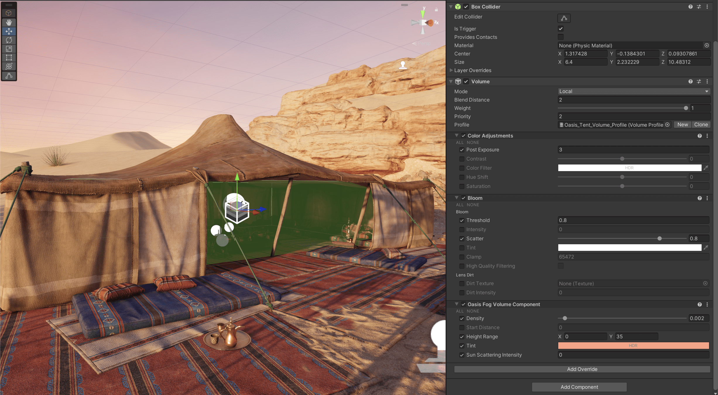
Task: Select the Rotate tool in scene toolbar
Action: point(9,40)
